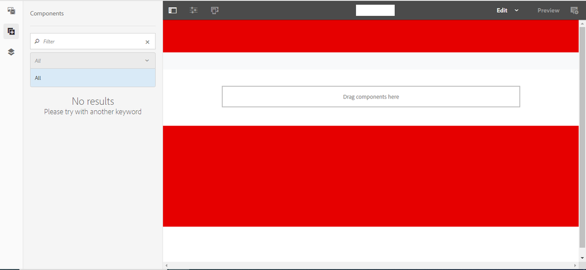This screenshot has width=586, height=270.
Task: Switch to Preview mode
Action: click(x=548, y=11)
